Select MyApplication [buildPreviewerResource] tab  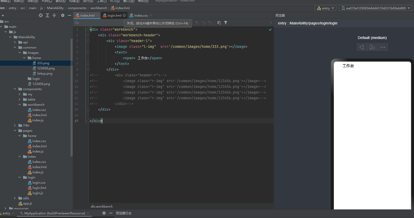tap(55, 213)
